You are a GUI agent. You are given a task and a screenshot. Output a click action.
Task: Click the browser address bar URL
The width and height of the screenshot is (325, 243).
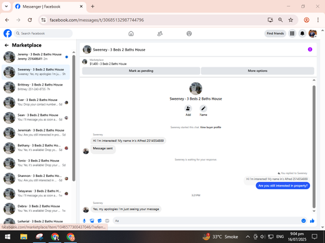pos(97,20)
